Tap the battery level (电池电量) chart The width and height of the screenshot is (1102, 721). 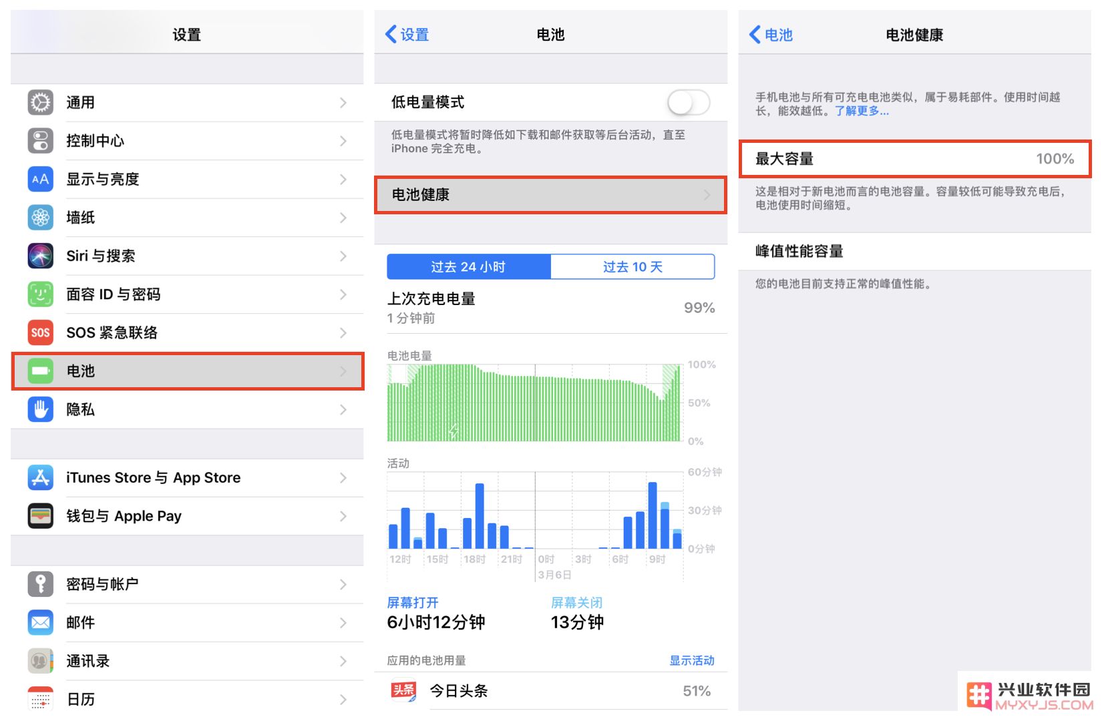click(535, 403)
